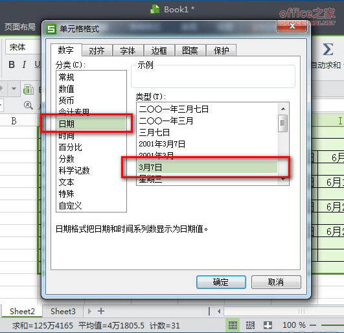Click the magnifier print preview icon
This screenshot has height=333, width=344.
tap(29, 106)
